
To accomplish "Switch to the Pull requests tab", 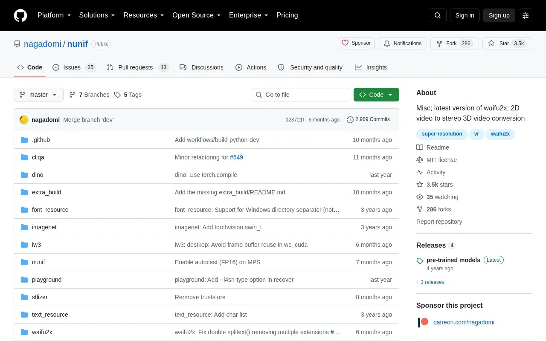I will click(x=138, y=67).
